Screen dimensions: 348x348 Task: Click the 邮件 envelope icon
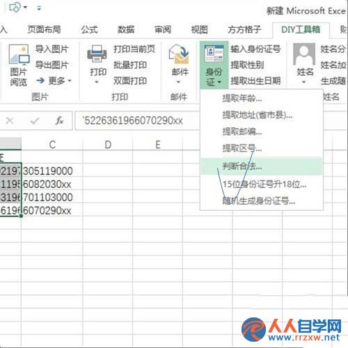(179, 54)
